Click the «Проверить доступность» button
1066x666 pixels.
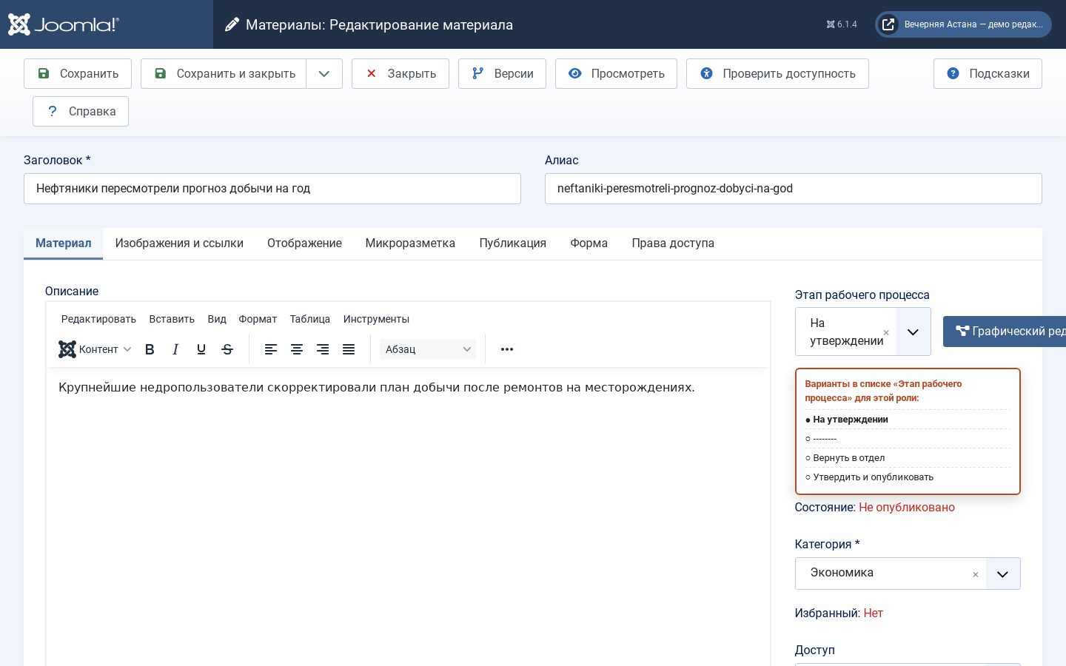click(x=777, y=73)
